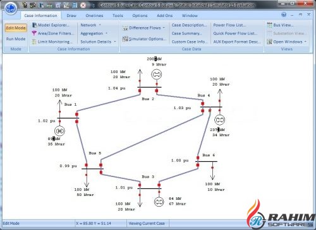Select the load arrow below Bus 5

pos(87,178)
